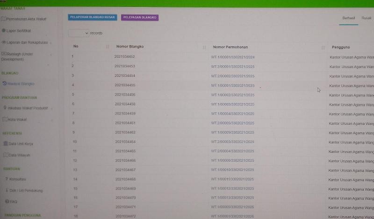374x219 pixels.
Task: Click the Dok / Url Pendukung icon
Action: [7, 190]
